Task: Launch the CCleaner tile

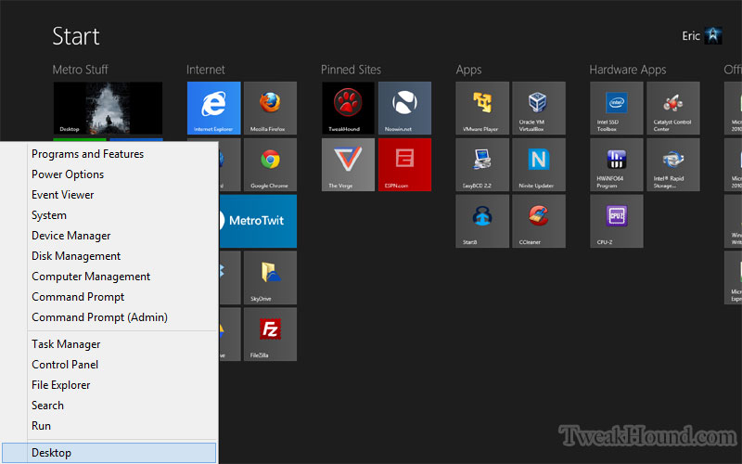Action: 539,221
